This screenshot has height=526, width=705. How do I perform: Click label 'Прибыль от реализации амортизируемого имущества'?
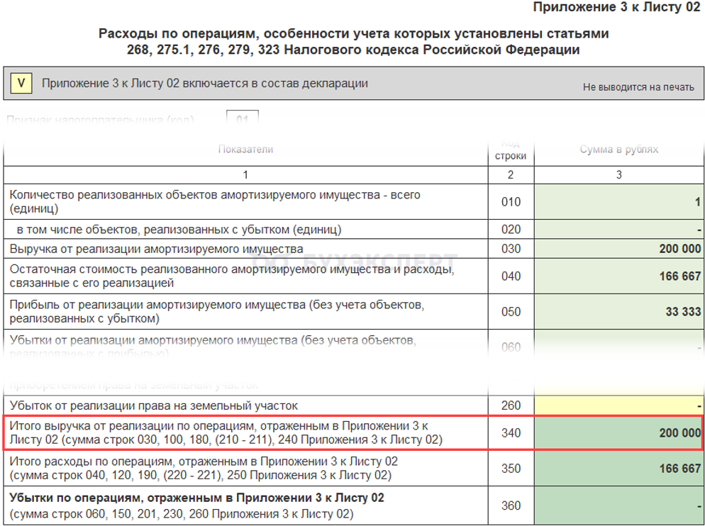click(217, 311)
